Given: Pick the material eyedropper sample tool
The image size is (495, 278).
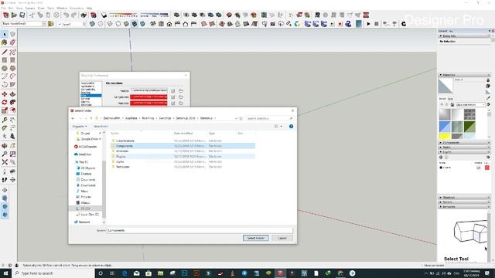Looking at the screenshot, I should [488, 98].
